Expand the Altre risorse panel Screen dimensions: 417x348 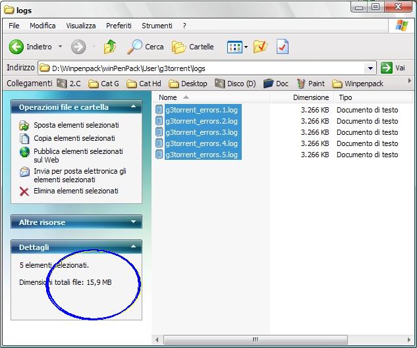click(x=133, y=222)
